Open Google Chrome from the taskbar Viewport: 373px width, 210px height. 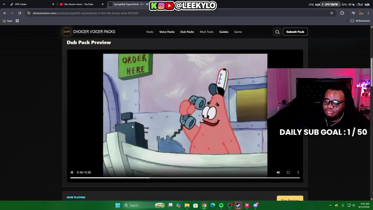(x=204, y=205)
